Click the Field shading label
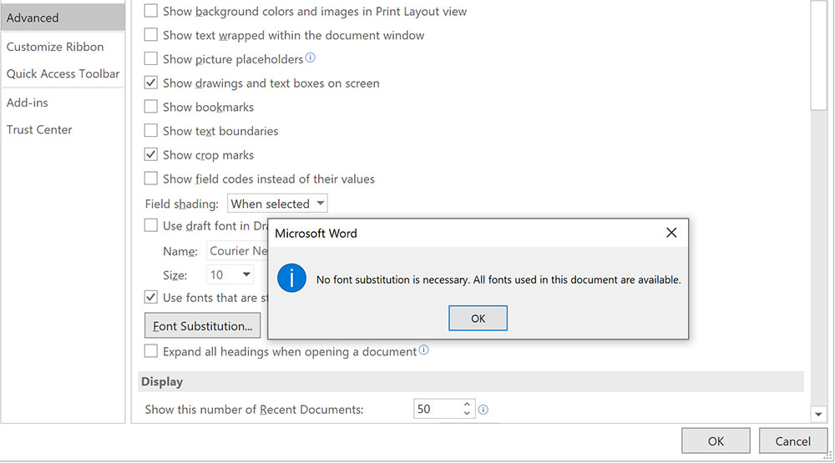The width and height of the screenshot is (835, 463). 181,204
